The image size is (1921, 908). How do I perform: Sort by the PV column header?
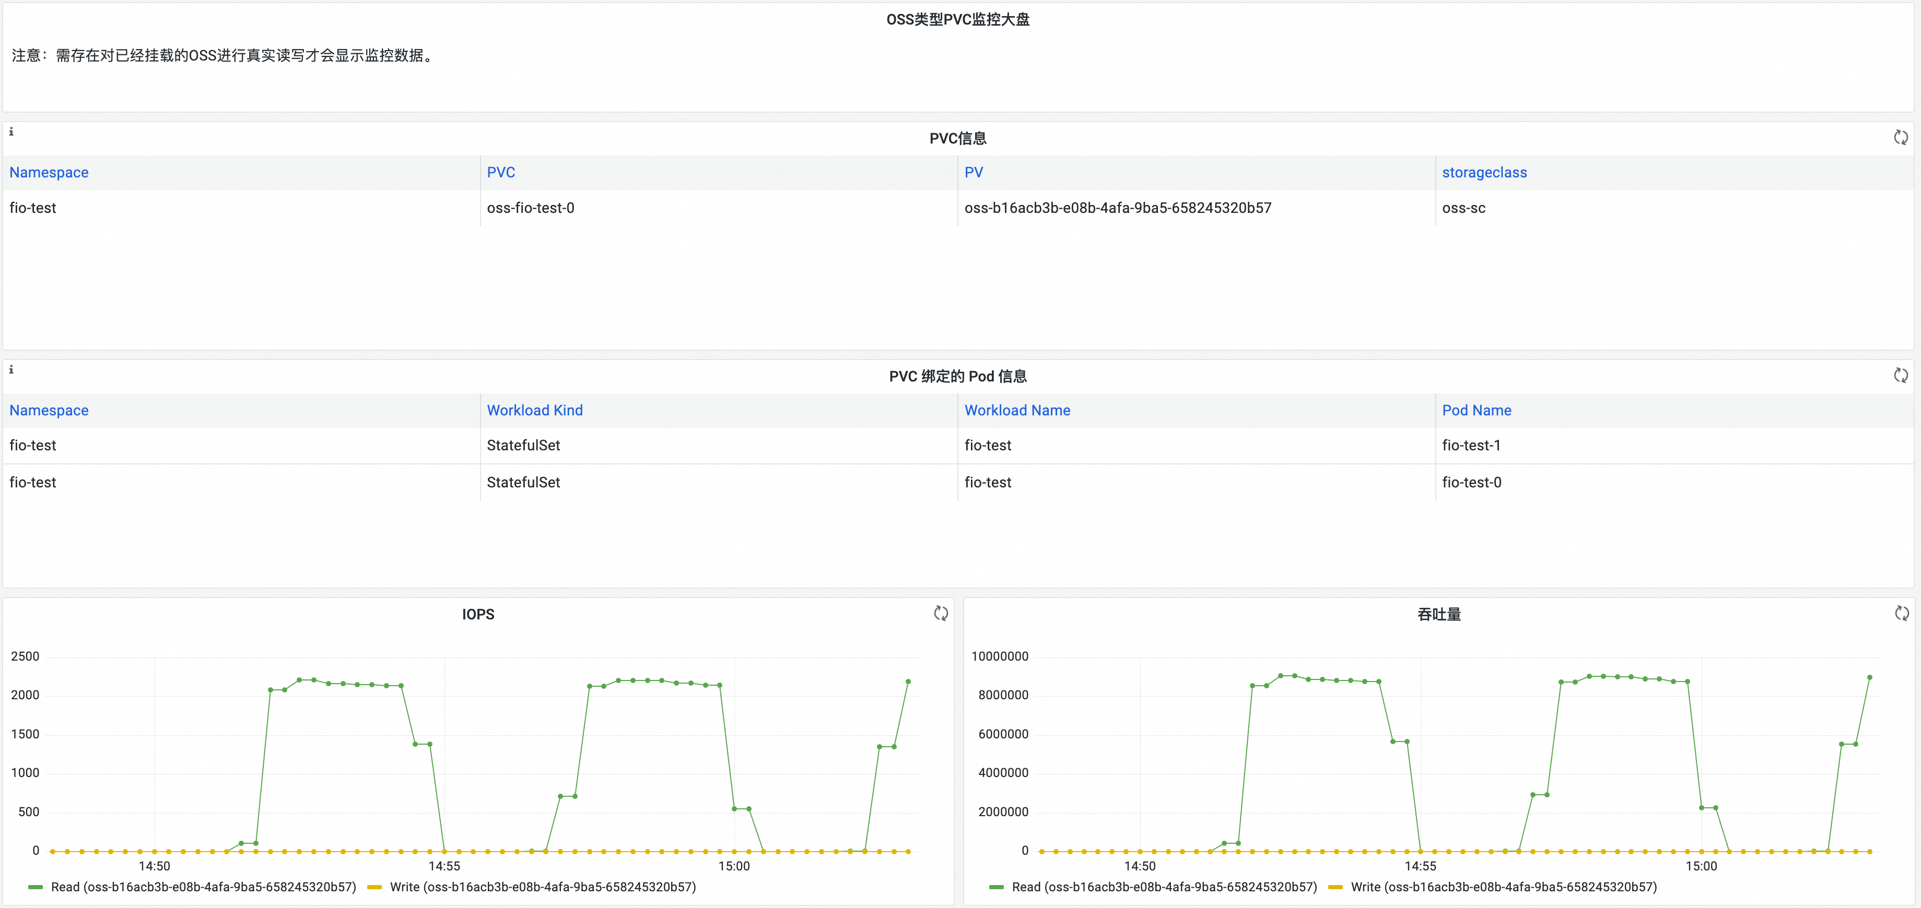click(x=974, y=172)
